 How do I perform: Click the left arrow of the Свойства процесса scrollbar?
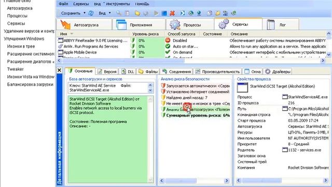tap(239, 180)
